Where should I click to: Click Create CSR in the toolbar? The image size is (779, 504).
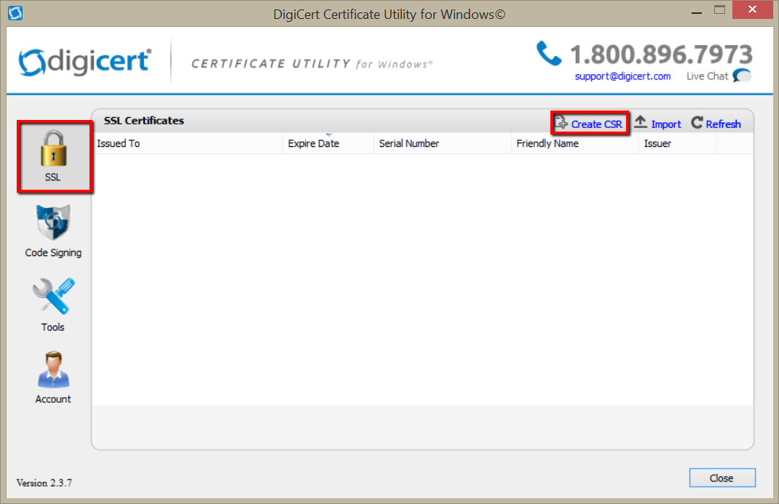pyautogui.click(x=589, y=124)
